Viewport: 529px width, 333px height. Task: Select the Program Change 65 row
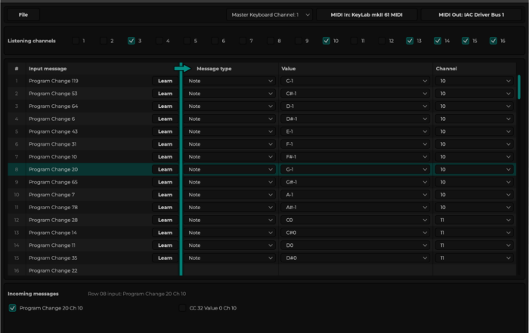pos(261,182)
